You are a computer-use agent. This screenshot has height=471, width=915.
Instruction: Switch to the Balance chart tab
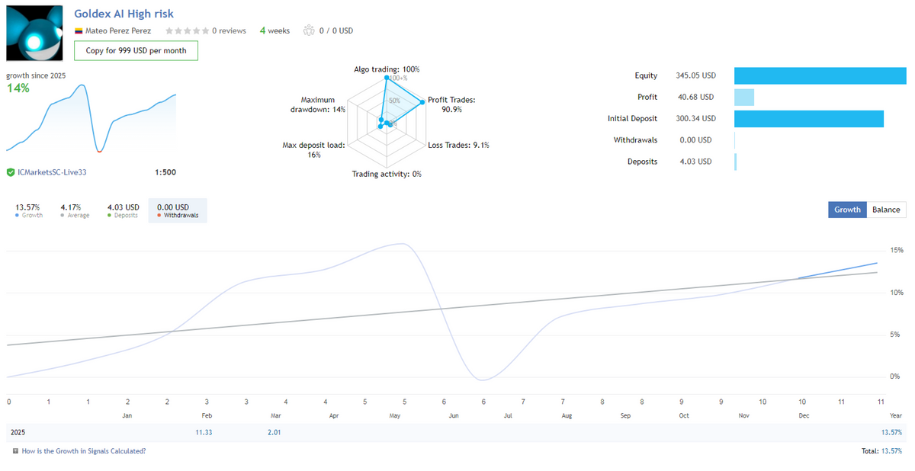click(886, 210)
